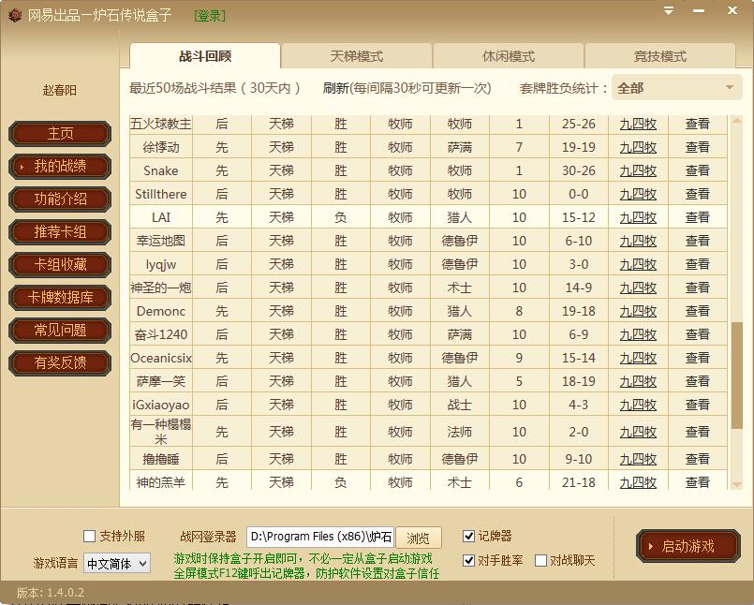Viewport: 754px width, 605px height.
Task: Click 查看 for the Stillthere match
Action: click(x=697, y=194)
